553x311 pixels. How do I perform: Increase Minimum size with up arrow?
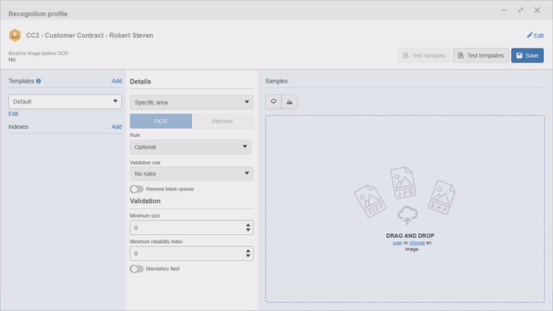point(248,224)
